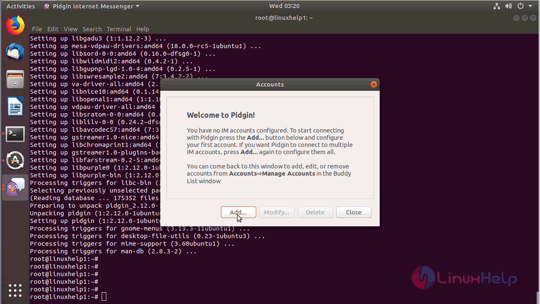Open Software Updater from the dock
This screenshot has height=304, width=540.
15,160
